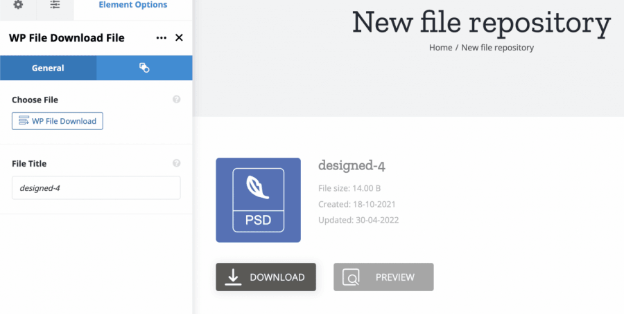Click the help icon beside Choose File
Image resolution: width=624 pixels, height=314 pixels.
(x=176, y=100)
